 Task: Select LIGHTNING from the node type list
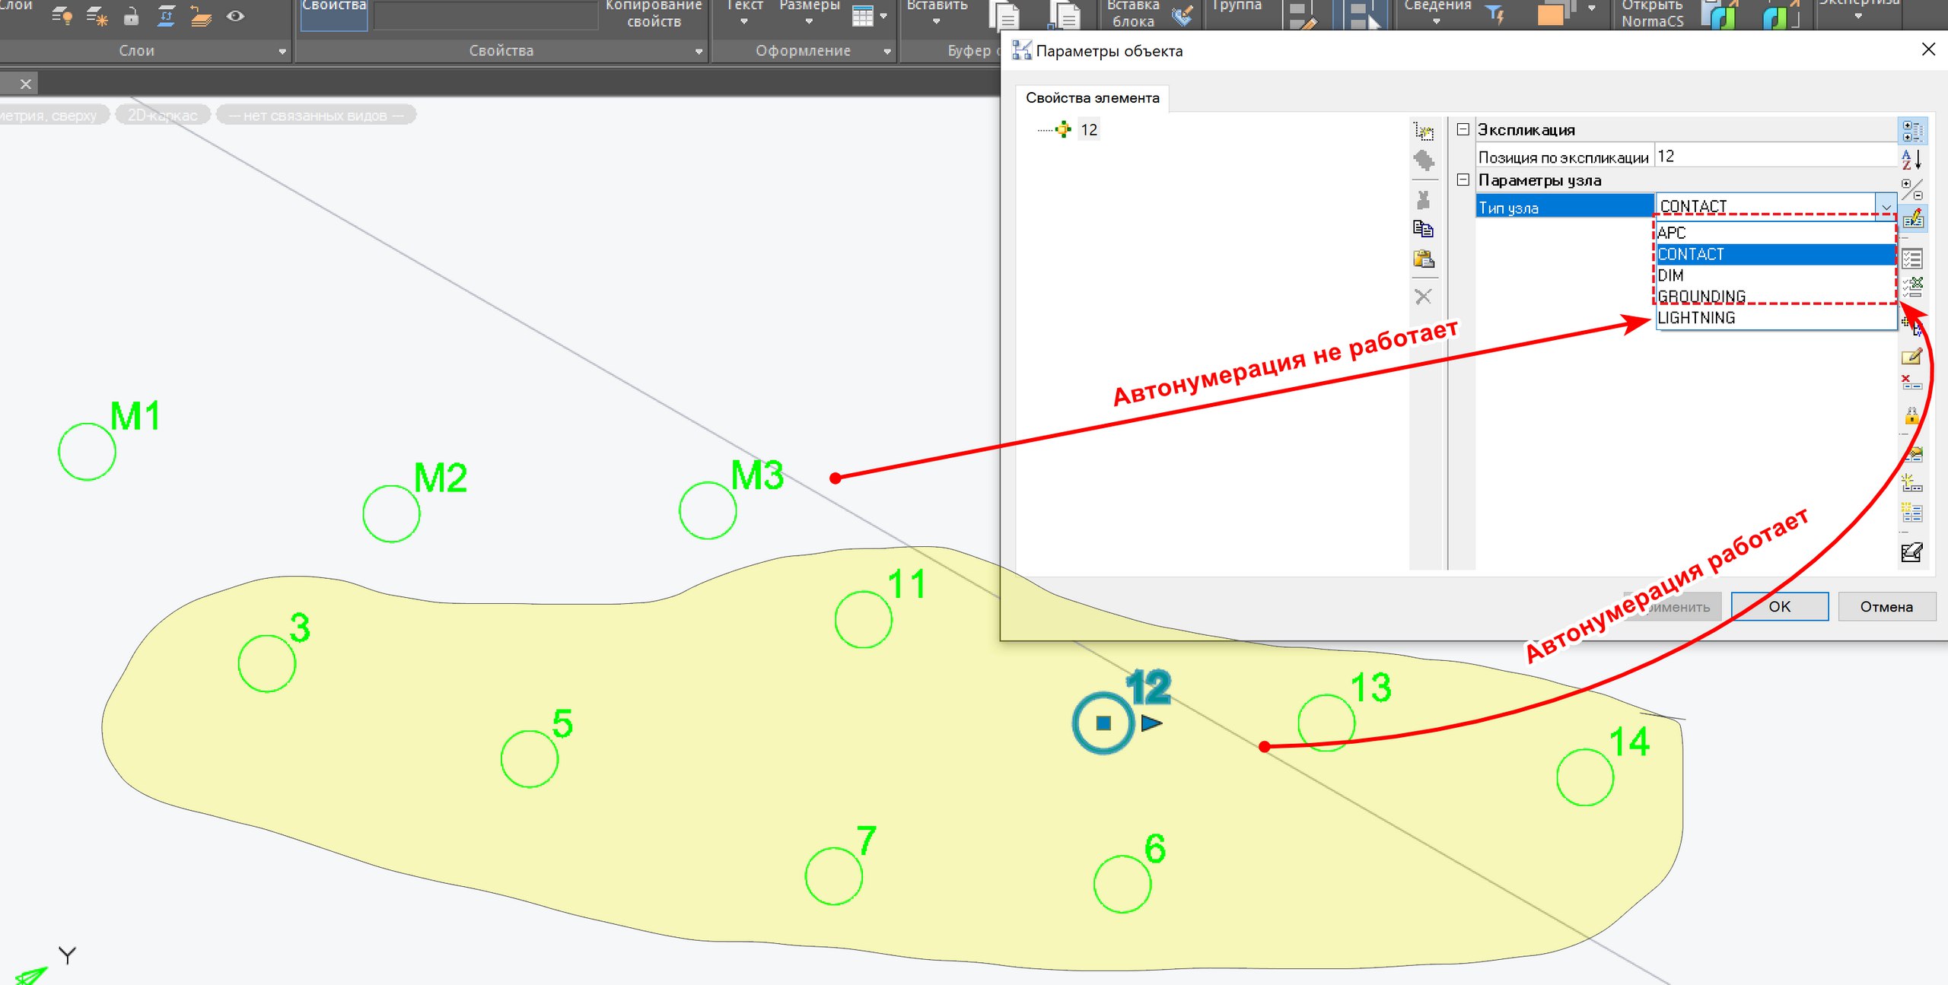coord(1697,318)
